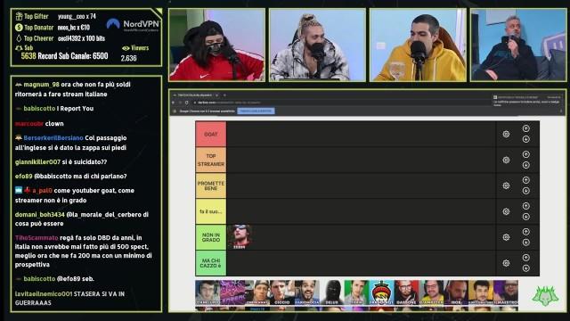The height and width of the screenshot is (321, 570).
Task: Pick the DARIONE red-background thumbnail
Action: coord(406,292)
